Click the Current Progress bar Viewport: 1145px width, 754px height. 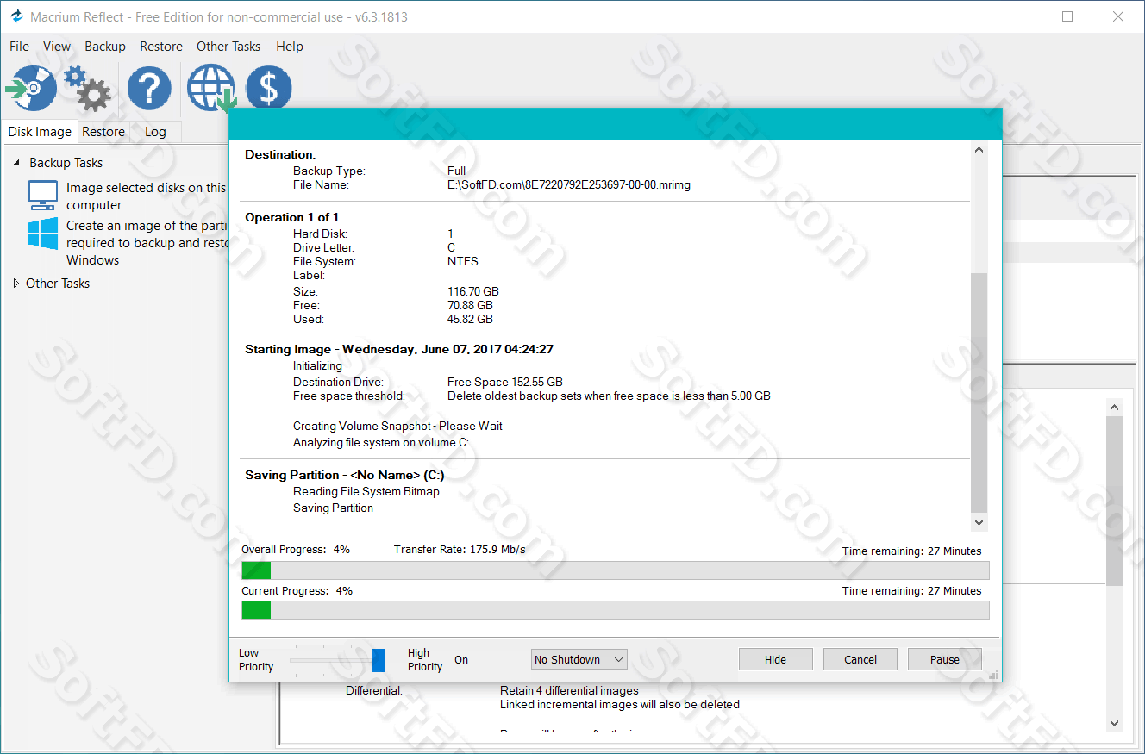(x=615, y=610)
